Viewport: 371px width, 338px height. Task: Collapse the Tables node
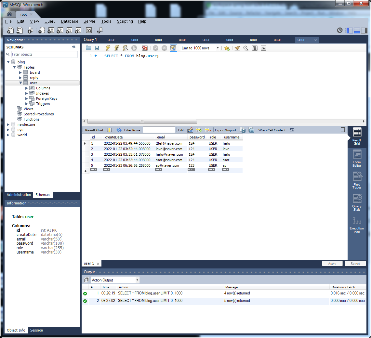(x=14, y=67)
